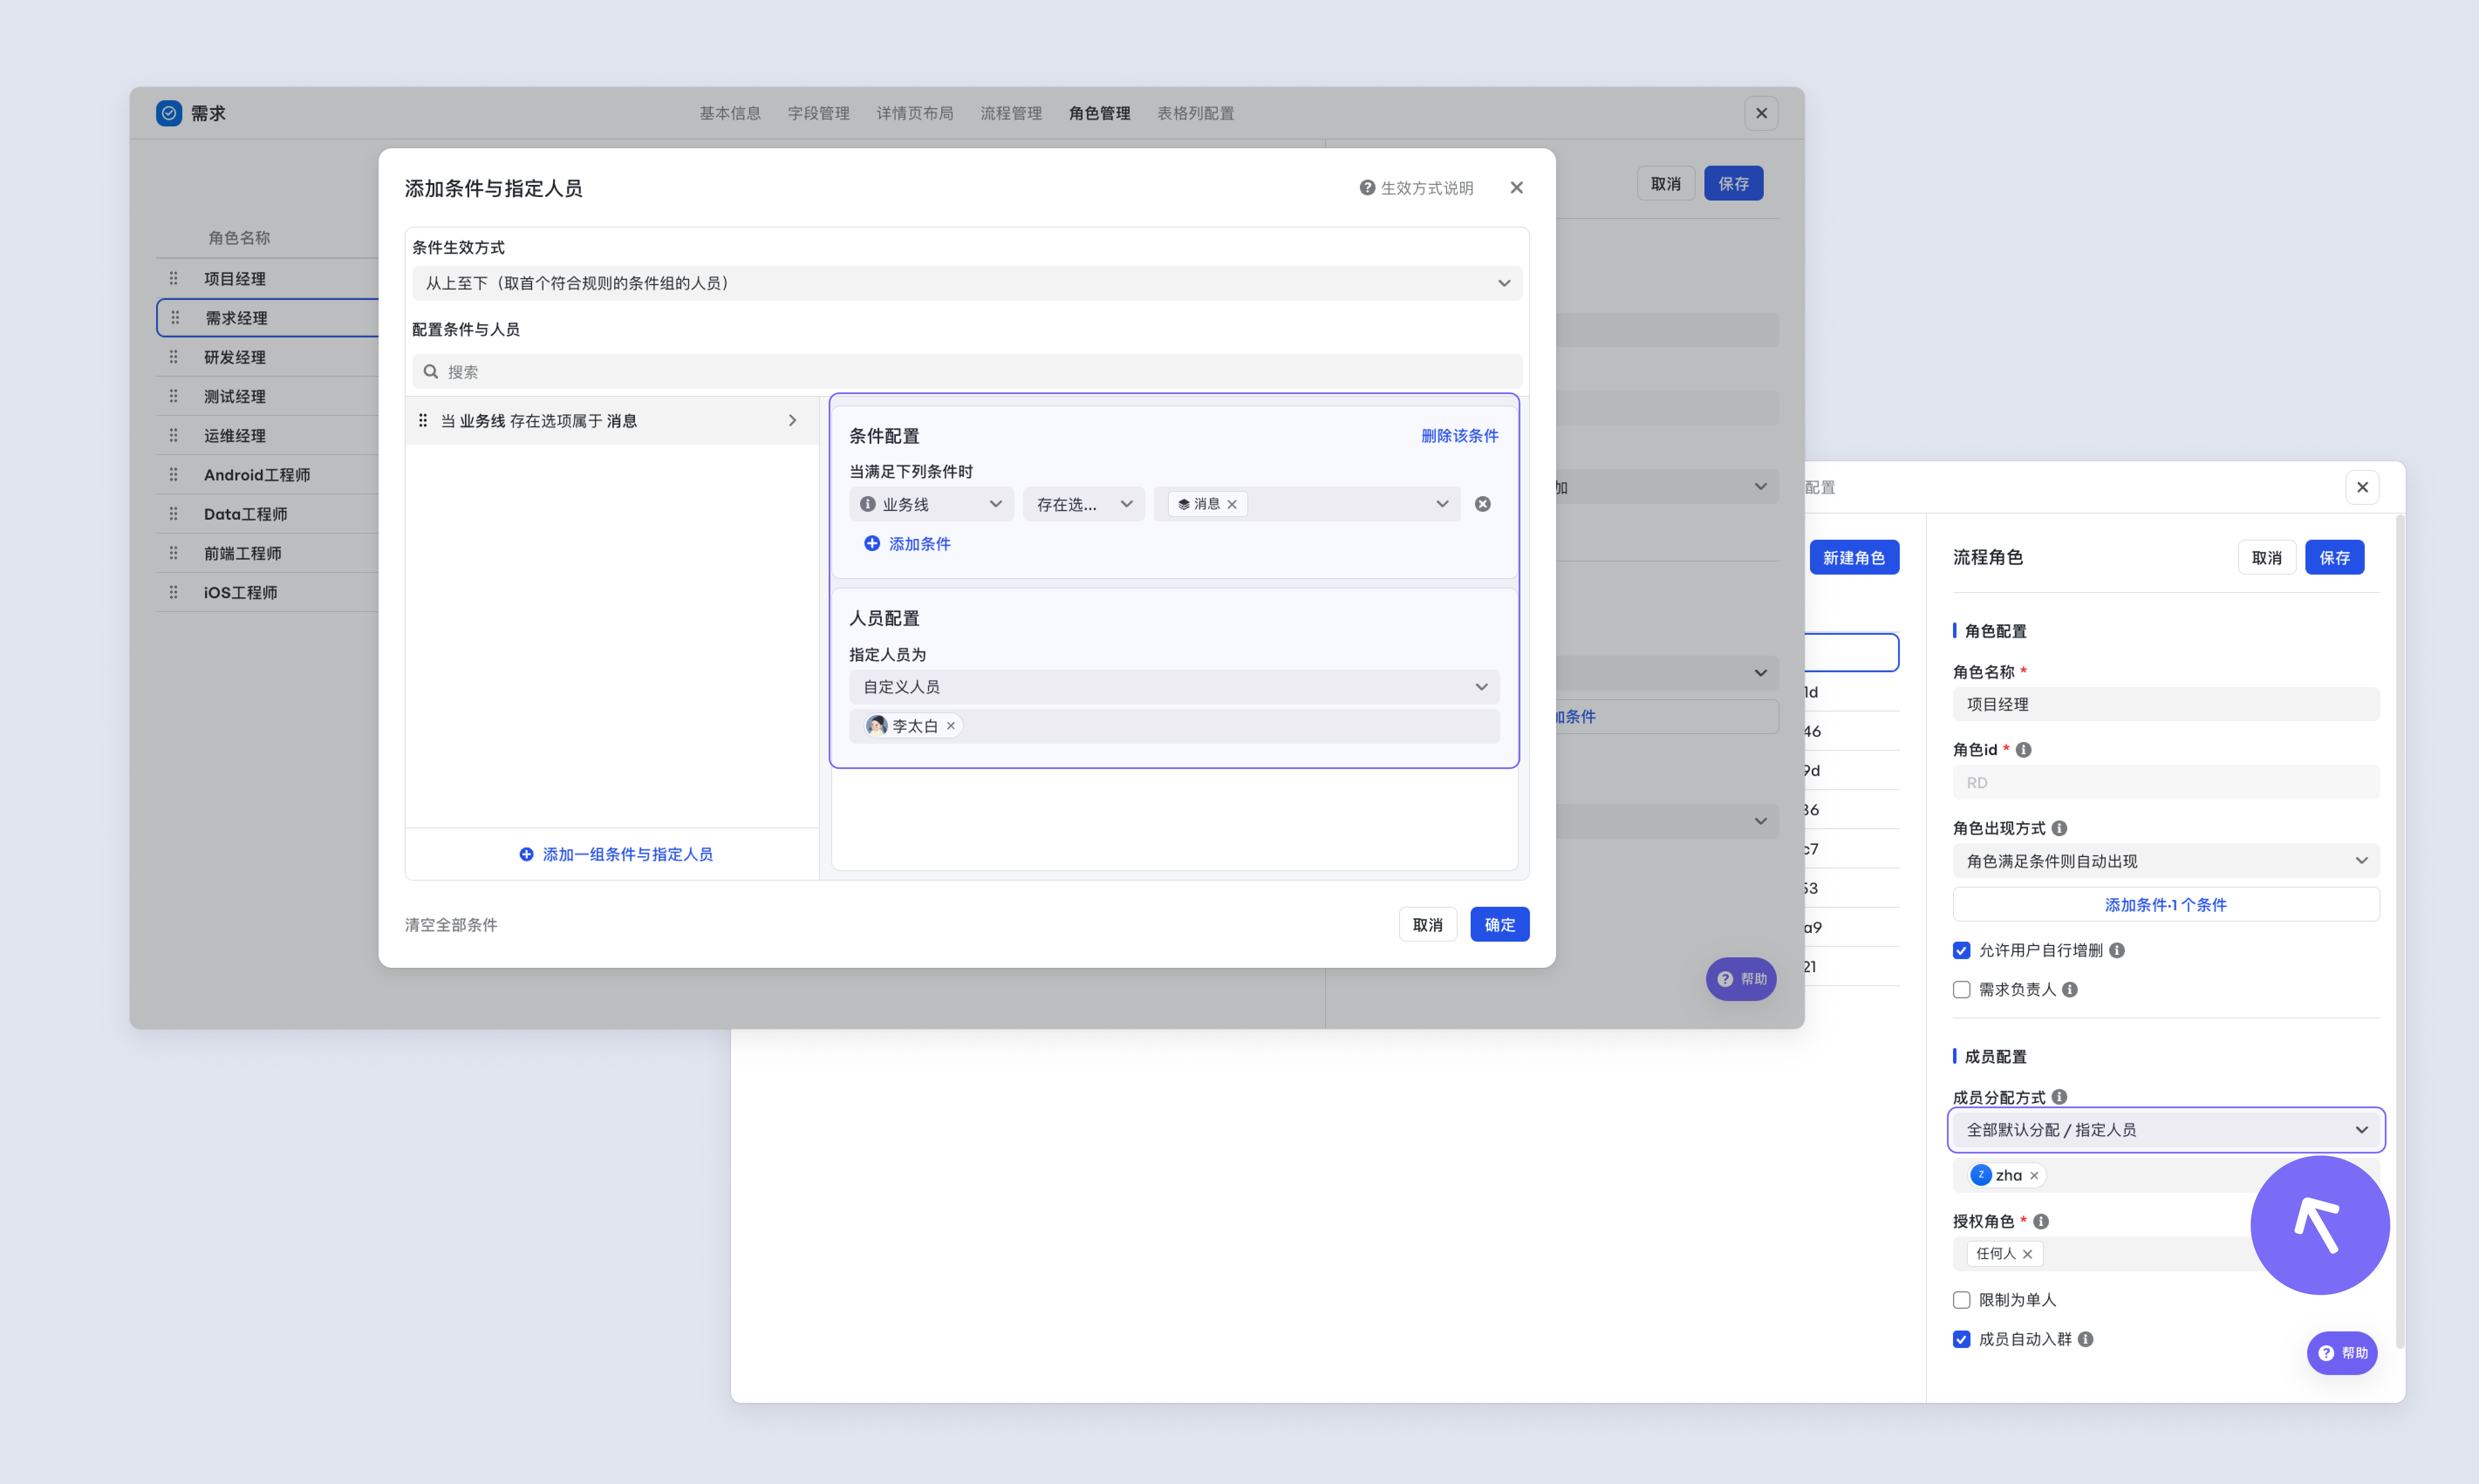Click 保存 in the dimmed 需求 window

pyautogui.click(x=1734, y=184)
